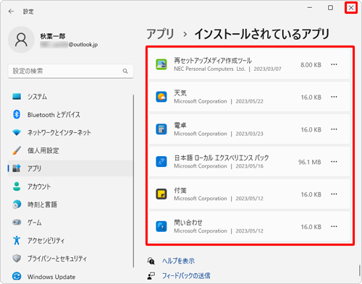Image resolution: width=362 pixels, height=284 pixels.
Task: Click the アクセシビリティ figure icon
Action: pos(17,240)
